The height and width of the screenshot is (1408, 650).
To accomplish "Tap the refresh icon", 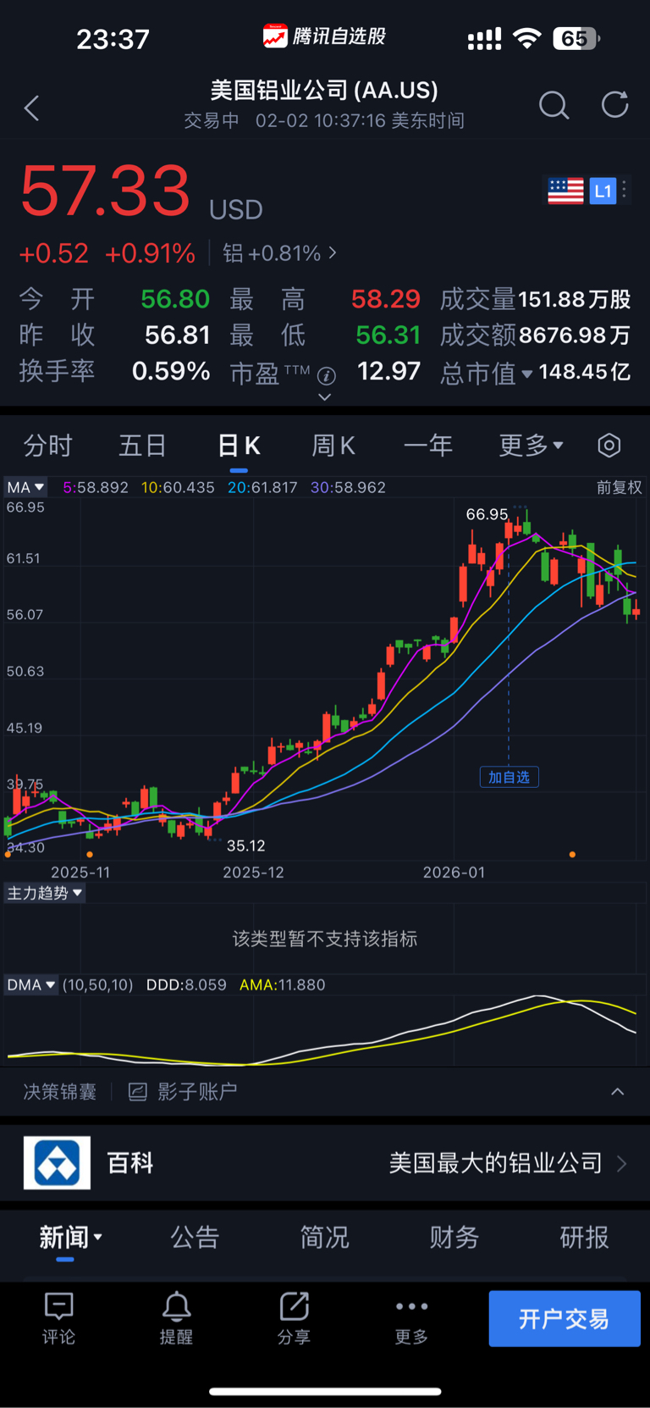I will coord(615,105).
